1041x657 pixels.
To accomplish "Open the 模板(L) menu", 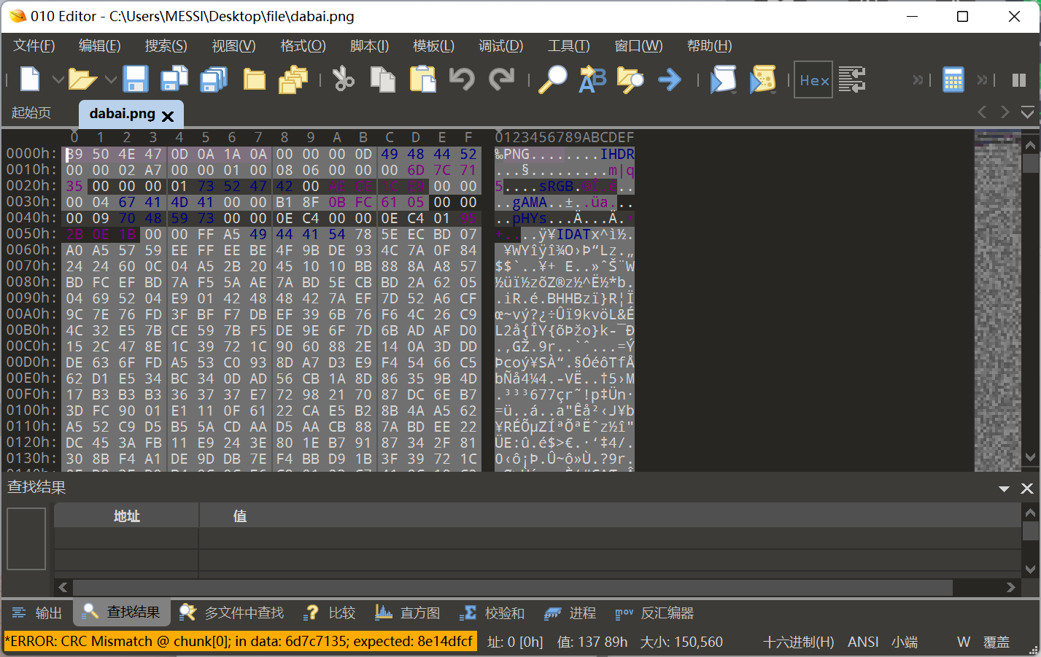I will coord(433,45).
